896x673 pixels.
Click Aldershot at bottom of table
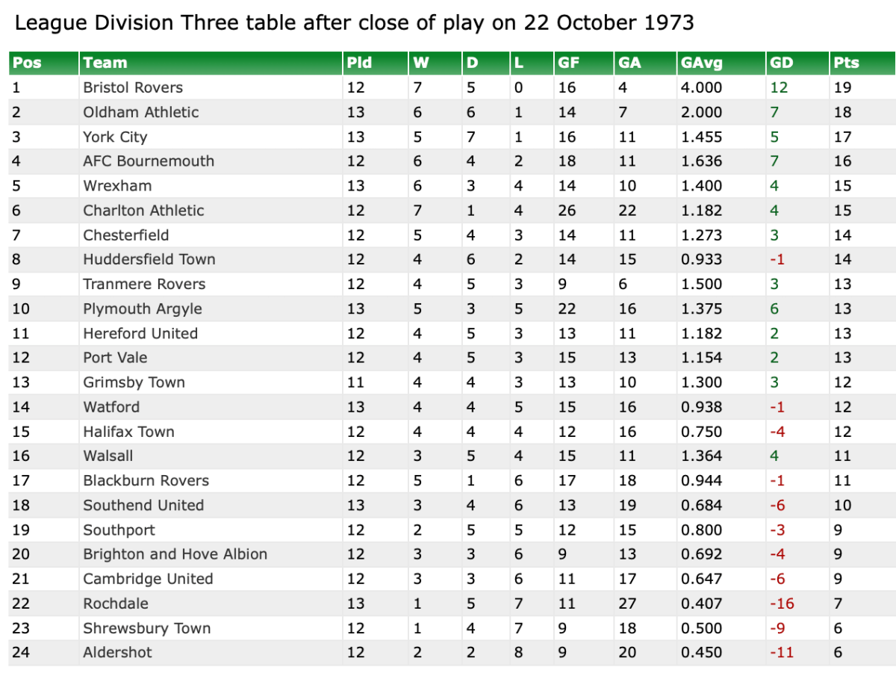[117, 652]
